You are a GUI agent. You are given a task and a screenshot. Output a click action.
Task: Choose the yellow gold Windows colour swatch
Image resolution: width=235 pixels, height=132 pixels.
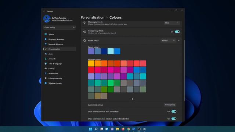91,63
